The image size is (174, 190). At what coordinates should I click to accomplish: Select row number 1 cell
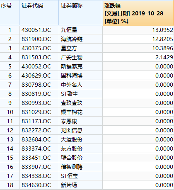tap(10, 30)
